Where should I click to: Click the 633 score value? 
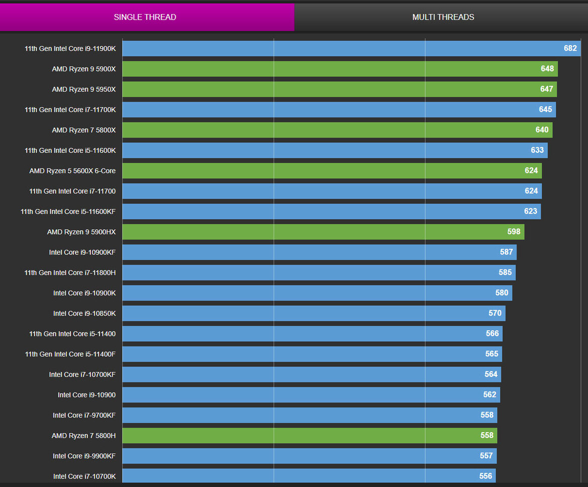537,150
